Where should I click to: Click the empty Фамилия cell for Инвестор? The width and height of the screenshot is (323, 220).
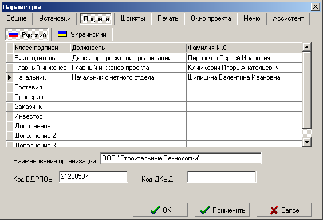(244, 116)
